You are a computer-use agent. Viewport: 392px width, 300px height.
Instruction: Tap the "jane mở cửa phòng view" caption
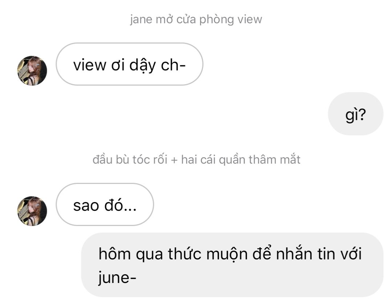[x=196, y=19]
